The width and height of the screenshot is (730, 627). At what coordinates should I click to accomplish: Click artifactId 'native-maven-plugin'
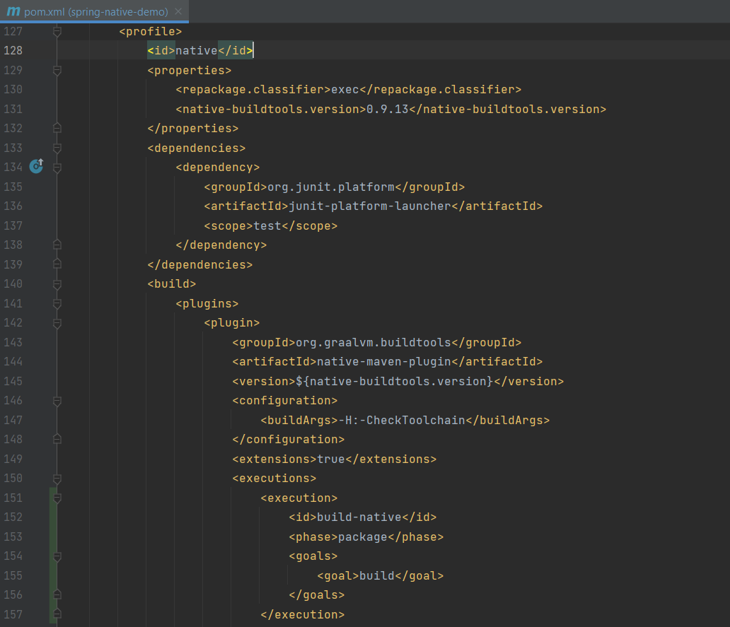coord(384,362)
